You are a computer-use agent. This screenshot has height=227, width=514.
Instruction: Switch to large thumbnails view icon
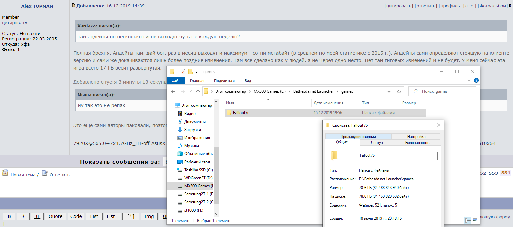coord(475,220)
